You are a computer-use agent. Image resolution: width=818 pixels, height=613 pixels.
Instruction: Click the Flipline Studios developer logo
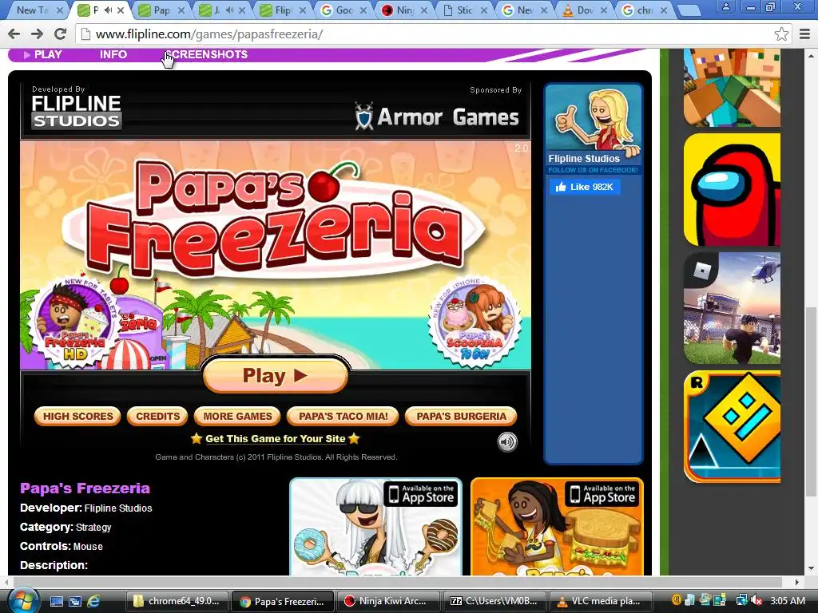click(76, 112)
